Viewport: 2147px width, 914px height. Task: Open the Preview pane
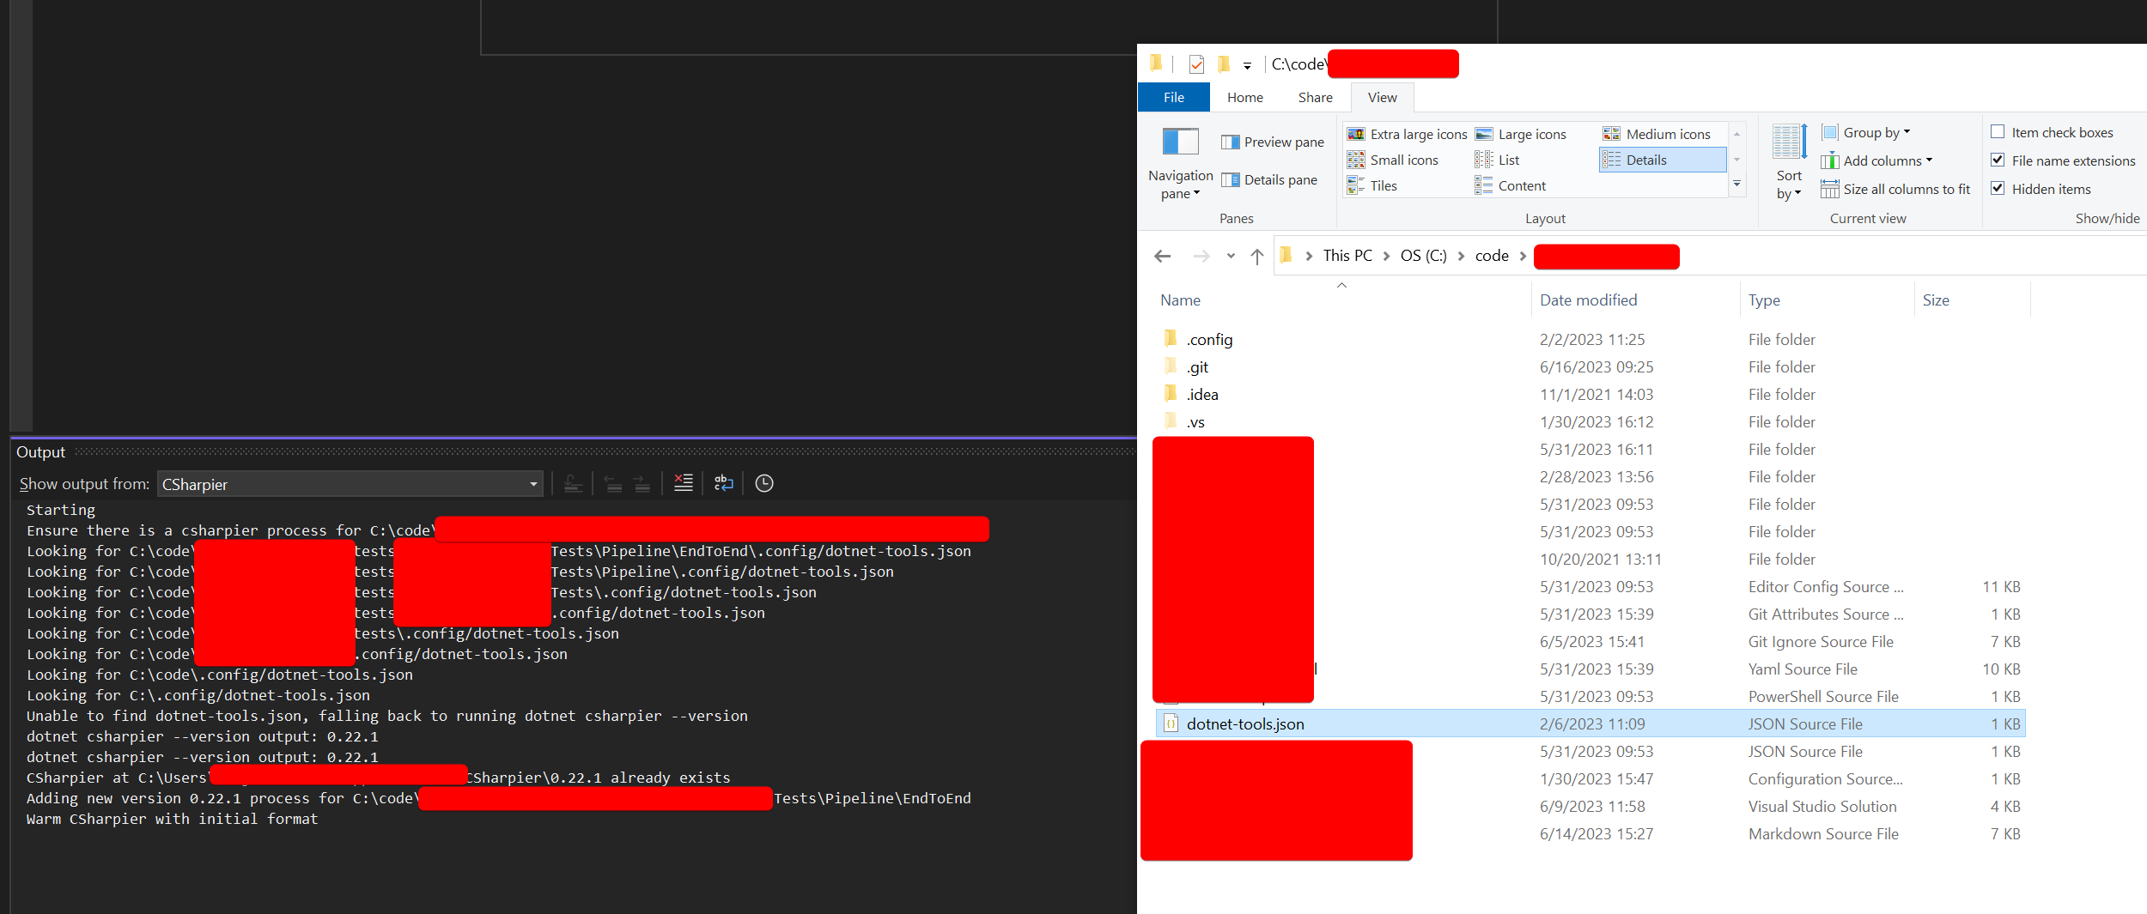tap(1271, 141)
